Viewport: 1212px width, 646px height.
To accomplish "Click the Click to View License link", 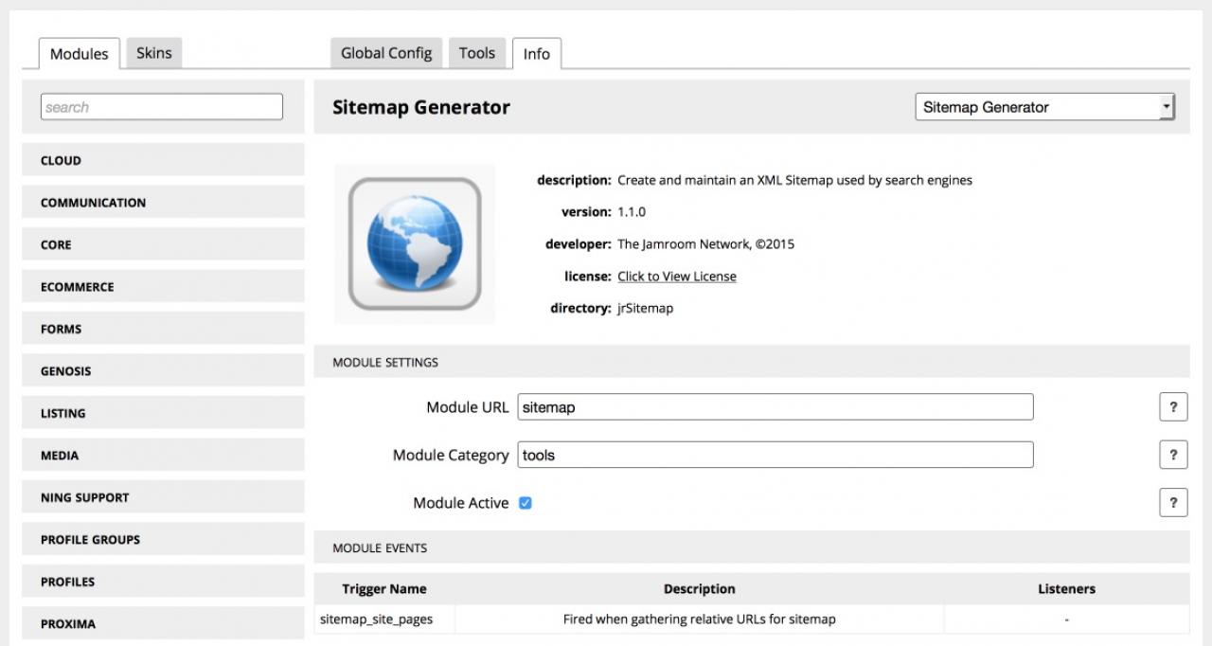I will pyautogui.click(x=676, y=277).
